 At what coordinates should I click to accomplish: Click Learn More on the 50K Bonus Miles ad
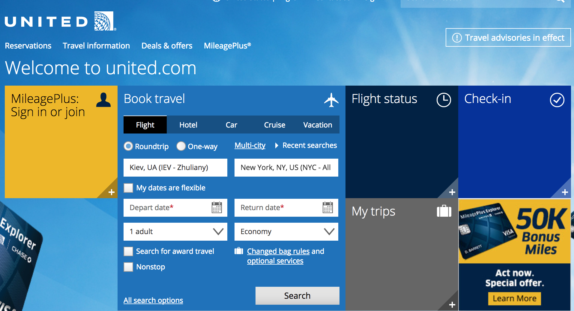[515, 298]
